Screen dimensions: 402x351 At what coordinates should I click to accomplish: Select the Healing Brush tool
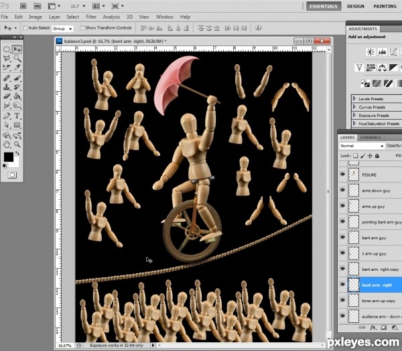7,78
